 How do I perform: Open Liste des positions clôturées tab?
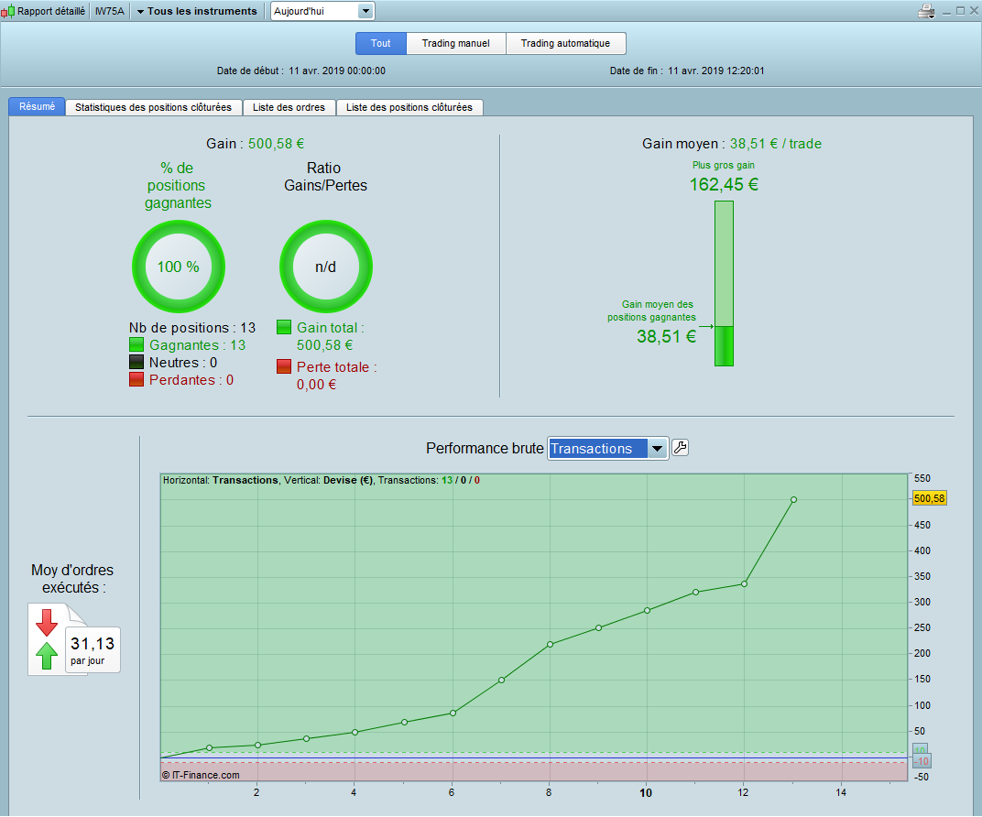pos(409,107)
